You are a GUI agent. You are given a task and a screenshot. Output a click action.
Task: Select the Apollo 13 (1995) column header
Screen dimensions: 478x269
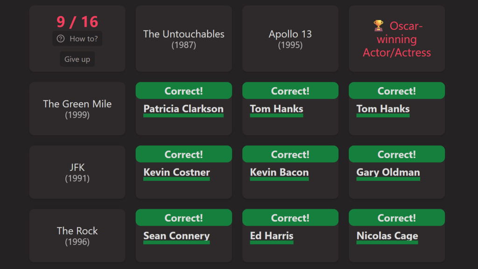[290, 39]
